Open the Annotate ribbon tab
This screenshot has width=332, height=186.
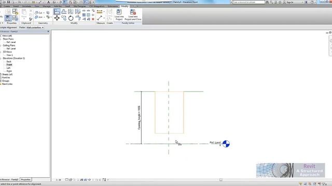point(26,6)
